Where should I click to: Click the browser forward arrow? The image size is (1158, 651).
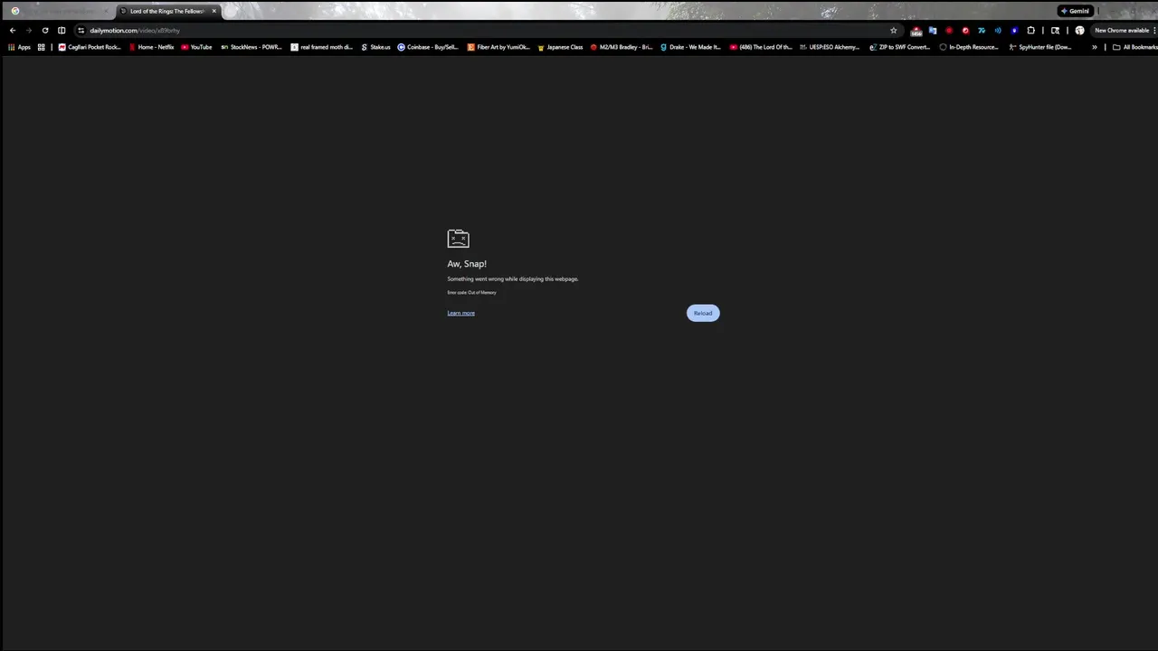pyautogui.click(x=28, y=30)
